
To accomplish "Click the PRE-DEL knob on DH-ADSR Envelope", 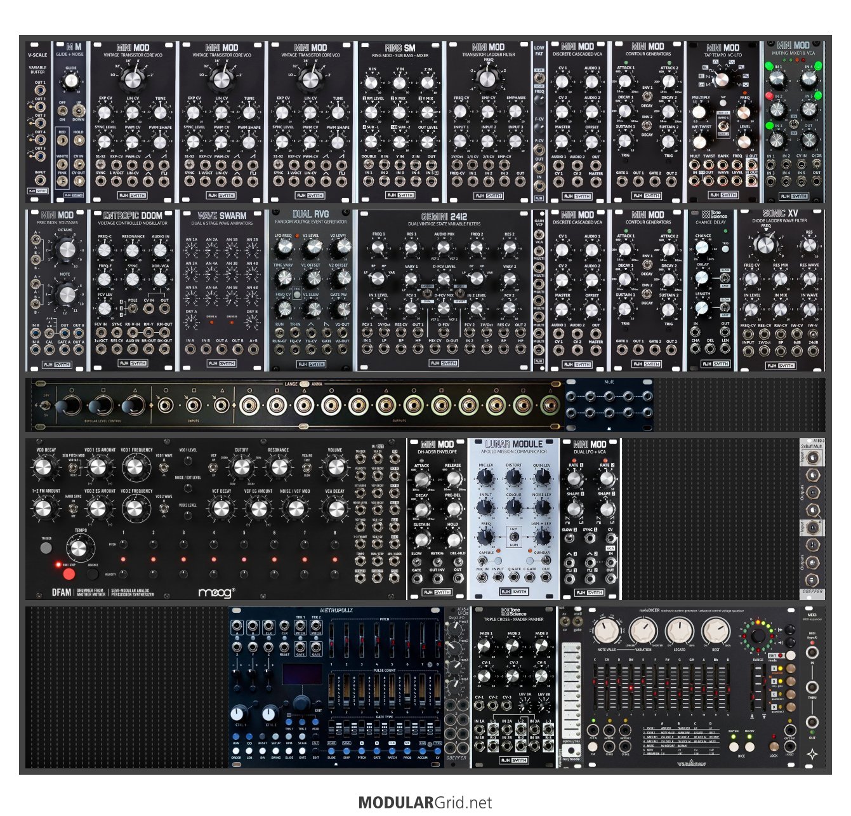I will pos(453,509).
